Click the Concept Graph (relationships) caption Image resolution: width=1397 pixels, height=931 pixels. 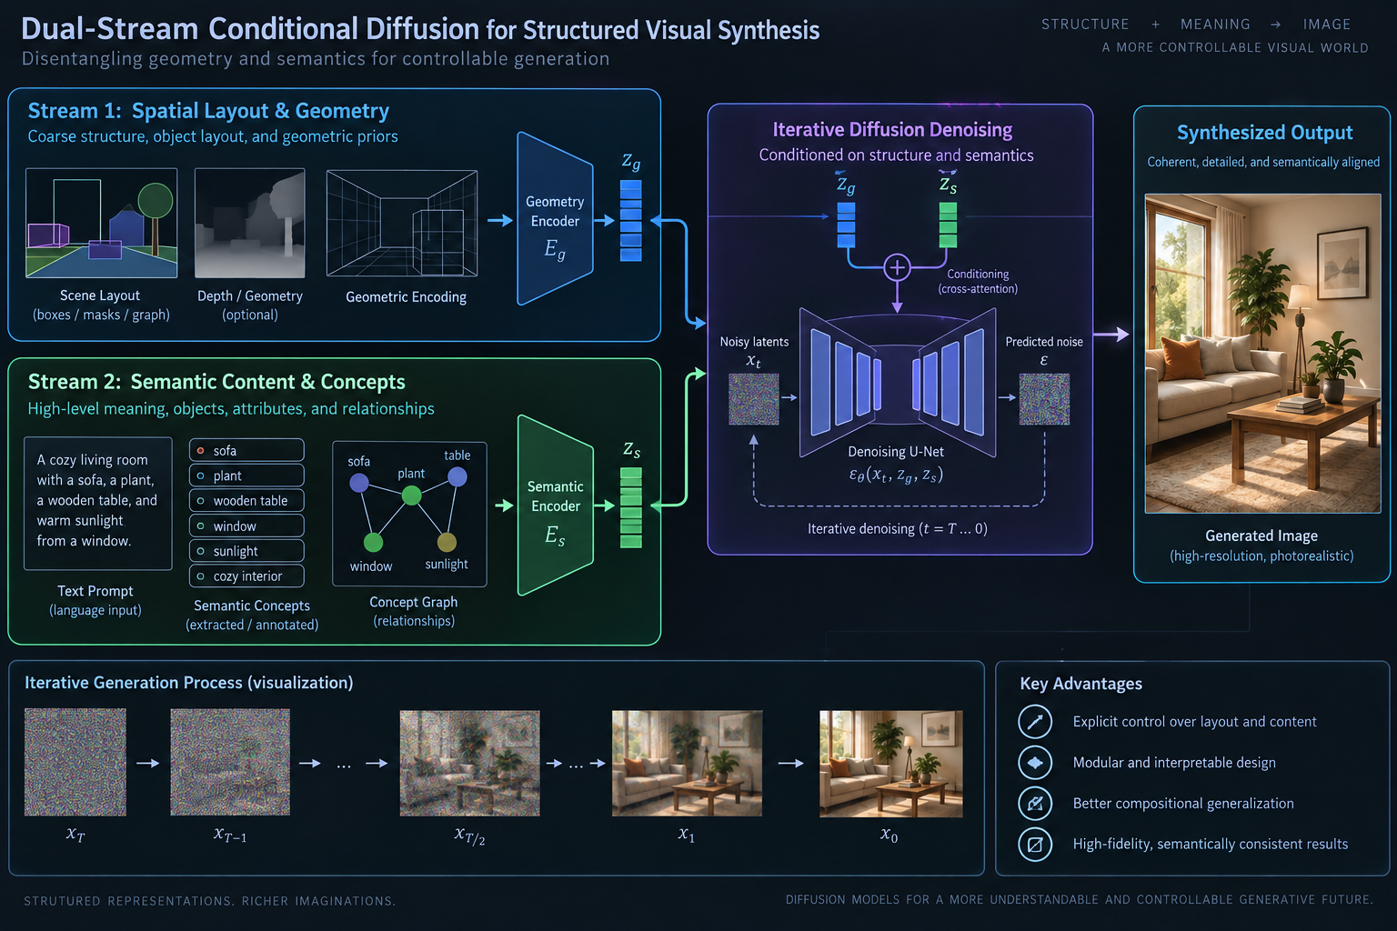tap(414, 612)
